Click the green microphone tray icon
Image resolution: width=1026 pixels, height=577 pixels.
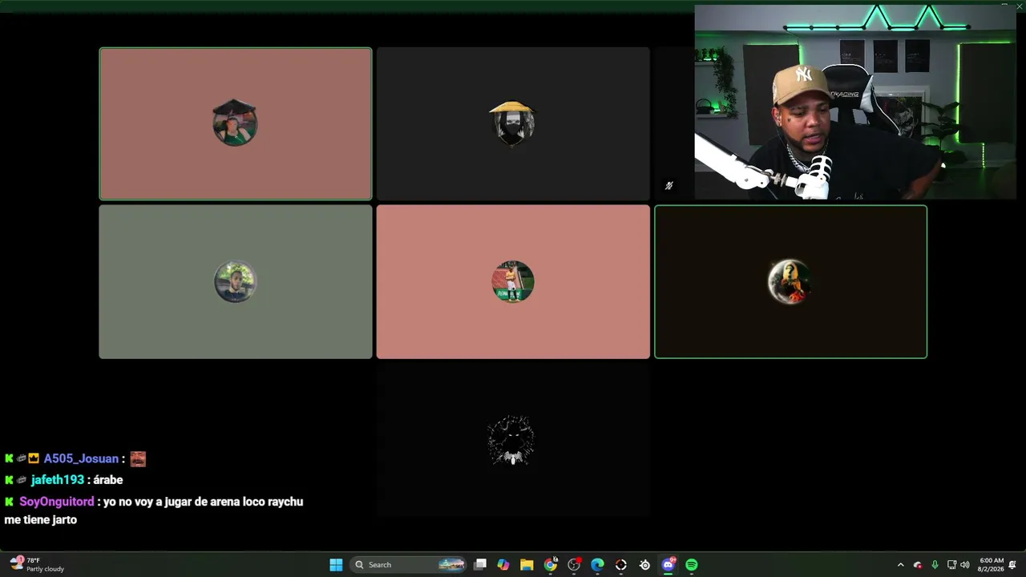(x=935, y=565)
